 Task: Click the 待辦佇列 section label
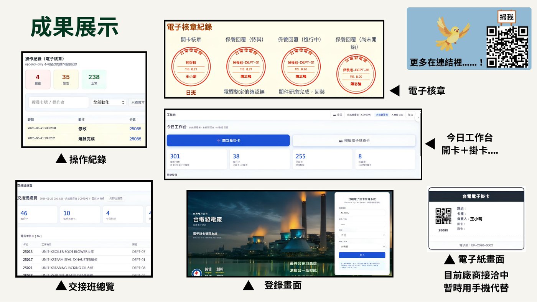(172, 175)
